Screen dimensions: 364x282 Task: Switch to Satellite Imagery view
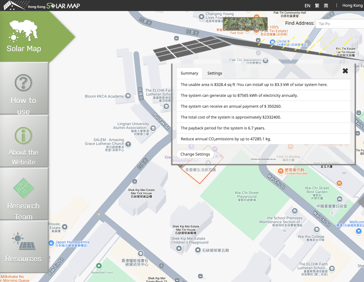point(245,24)
